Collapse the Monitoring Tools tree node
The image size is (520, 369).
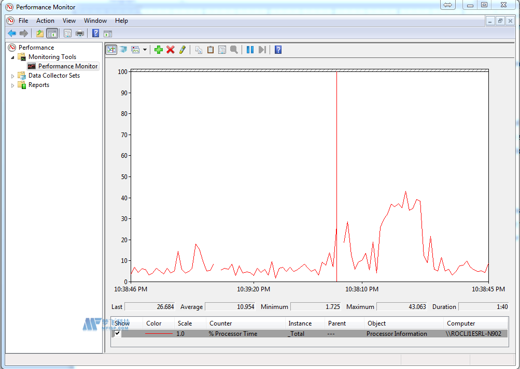tap(13, 57)
